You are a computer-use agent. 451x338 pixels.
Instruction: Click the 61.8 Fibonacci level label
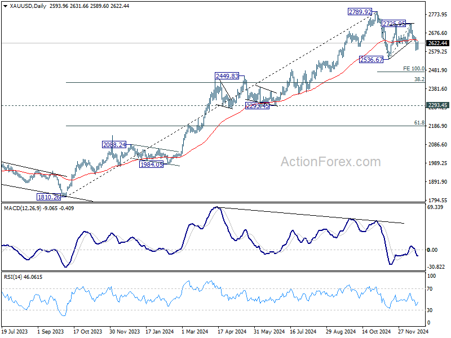(419, 123)
